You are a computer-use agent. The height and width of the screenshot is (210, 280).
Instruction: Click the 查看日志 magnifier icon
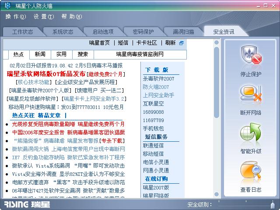[x=251, y=170]
